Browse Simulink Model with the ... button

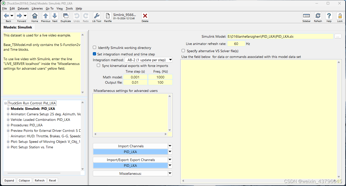[338, 36]
